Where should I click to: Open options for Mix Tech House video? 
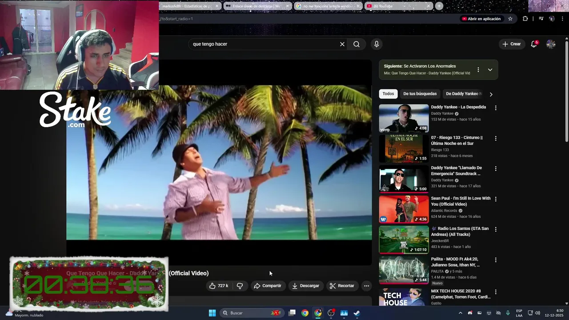496,292
